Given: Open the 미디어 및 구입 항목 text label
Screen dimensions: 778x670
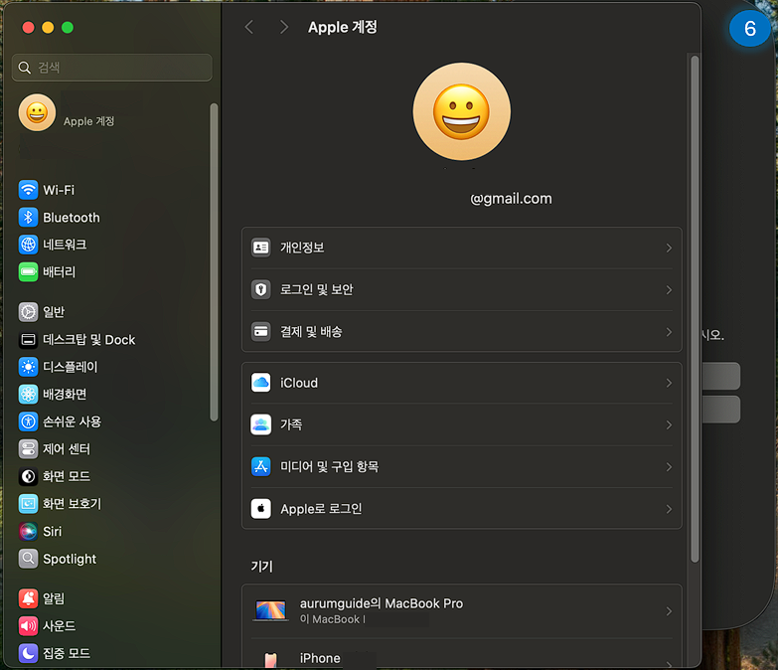Looking at the screenshot, I should click(330, 466).
